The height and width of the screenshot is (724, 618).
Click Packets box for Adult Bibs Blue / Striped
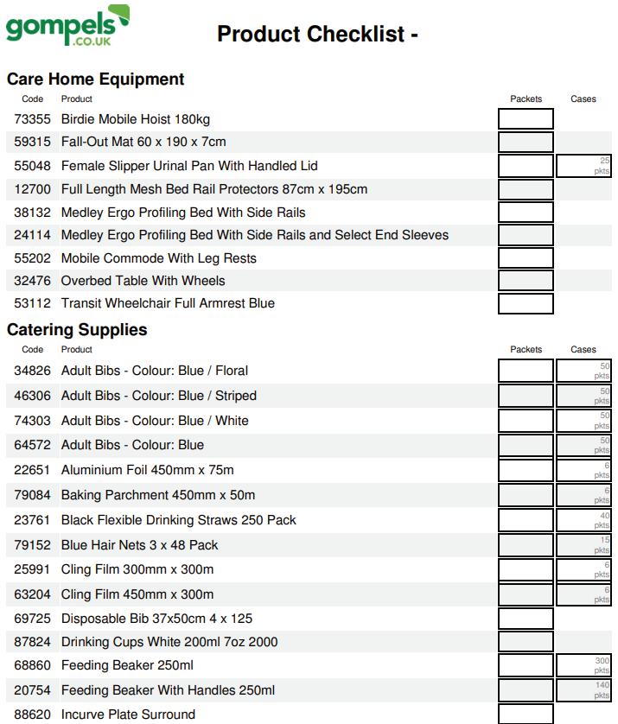point(526,396)
